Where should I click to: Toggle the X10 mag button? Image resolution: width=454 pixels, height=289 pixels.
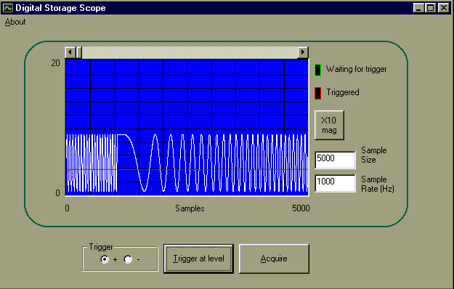(329, 125)
